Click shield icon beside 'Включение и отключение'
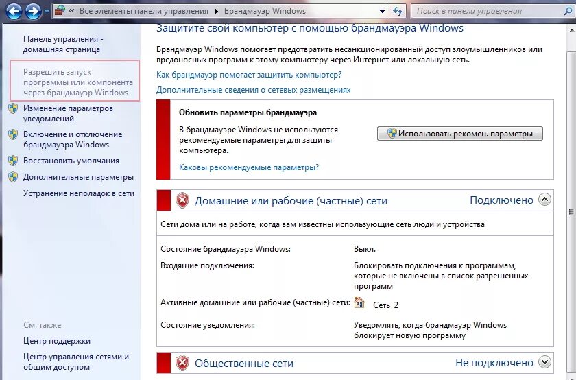 (x=13, y=134)
